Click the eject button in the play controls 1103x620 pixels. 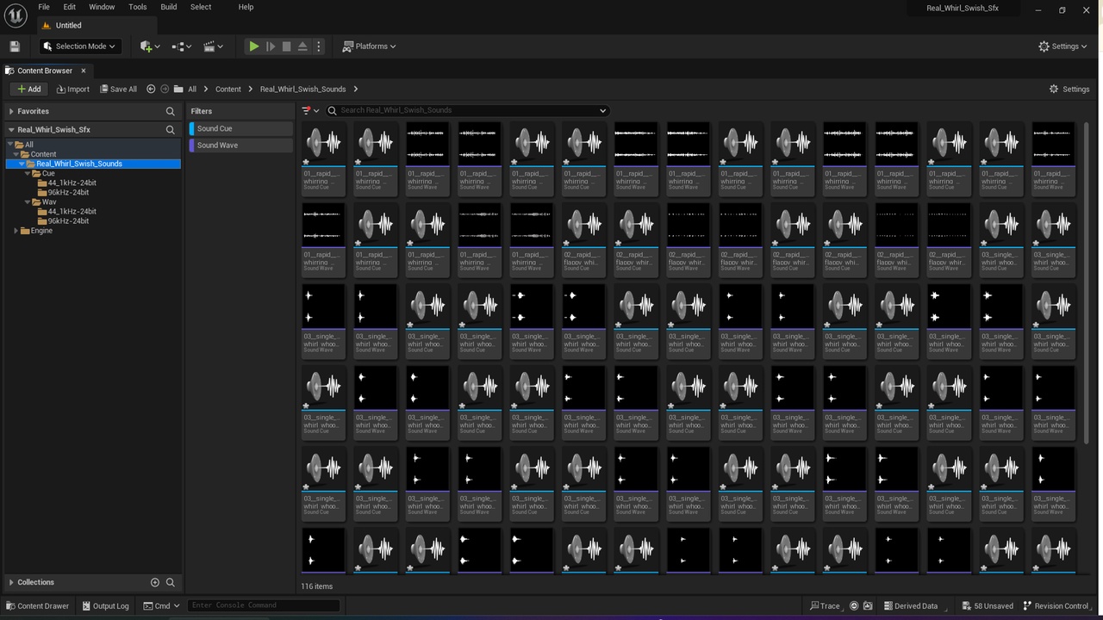302,46
